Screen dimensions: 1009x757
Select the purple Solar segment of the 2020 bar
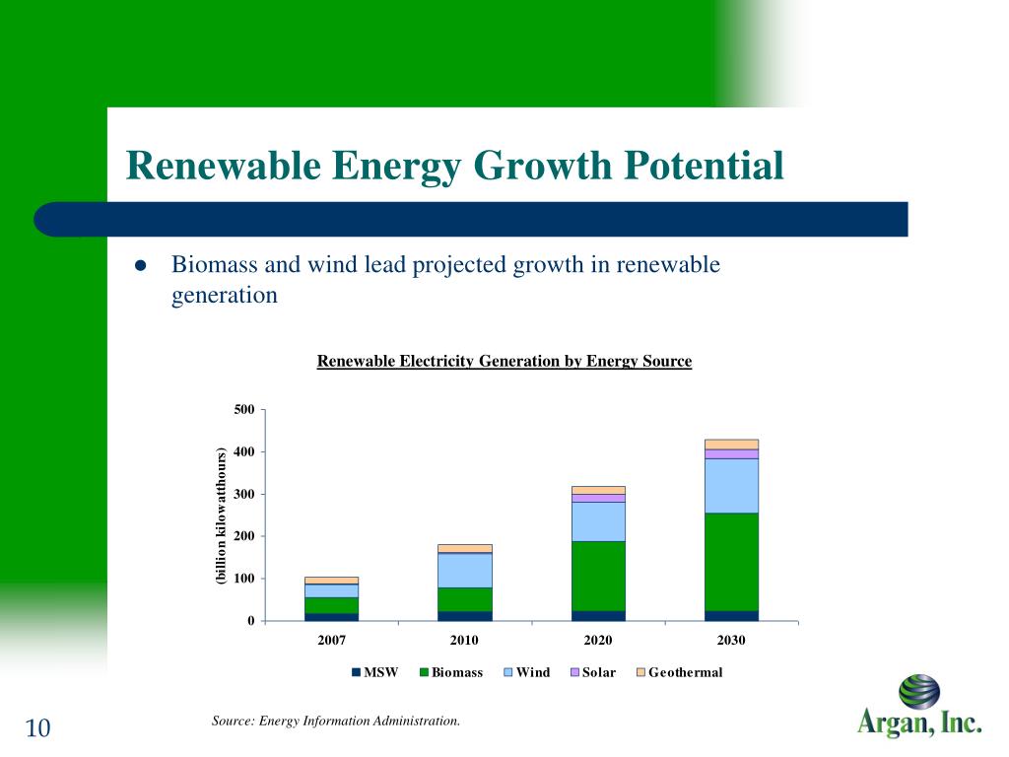(598, 498)
